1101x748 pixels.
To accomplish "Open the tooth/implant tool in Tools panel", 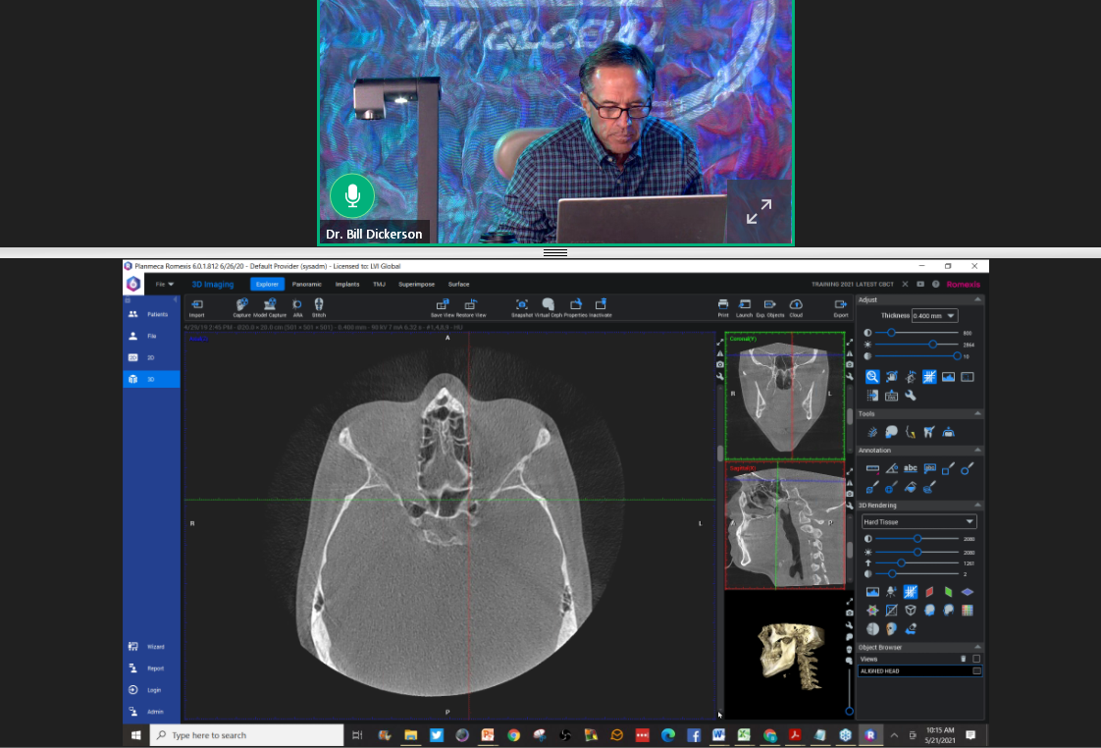I will 929,432.
